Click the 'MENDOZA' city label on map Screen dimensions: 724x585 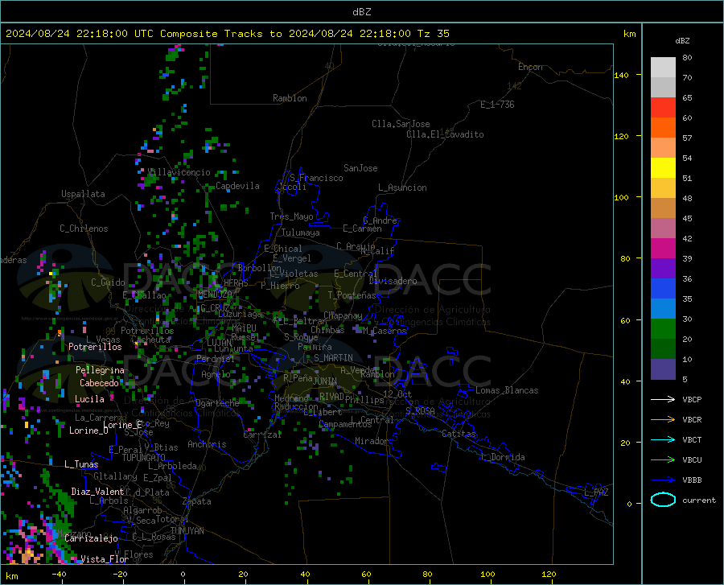[x=215, y=295]
